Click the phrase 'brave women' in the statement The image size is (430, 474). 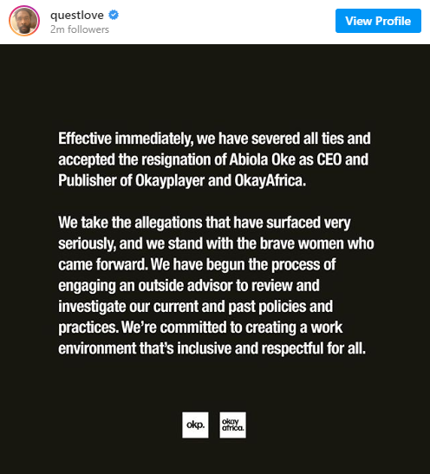point(302,243)
